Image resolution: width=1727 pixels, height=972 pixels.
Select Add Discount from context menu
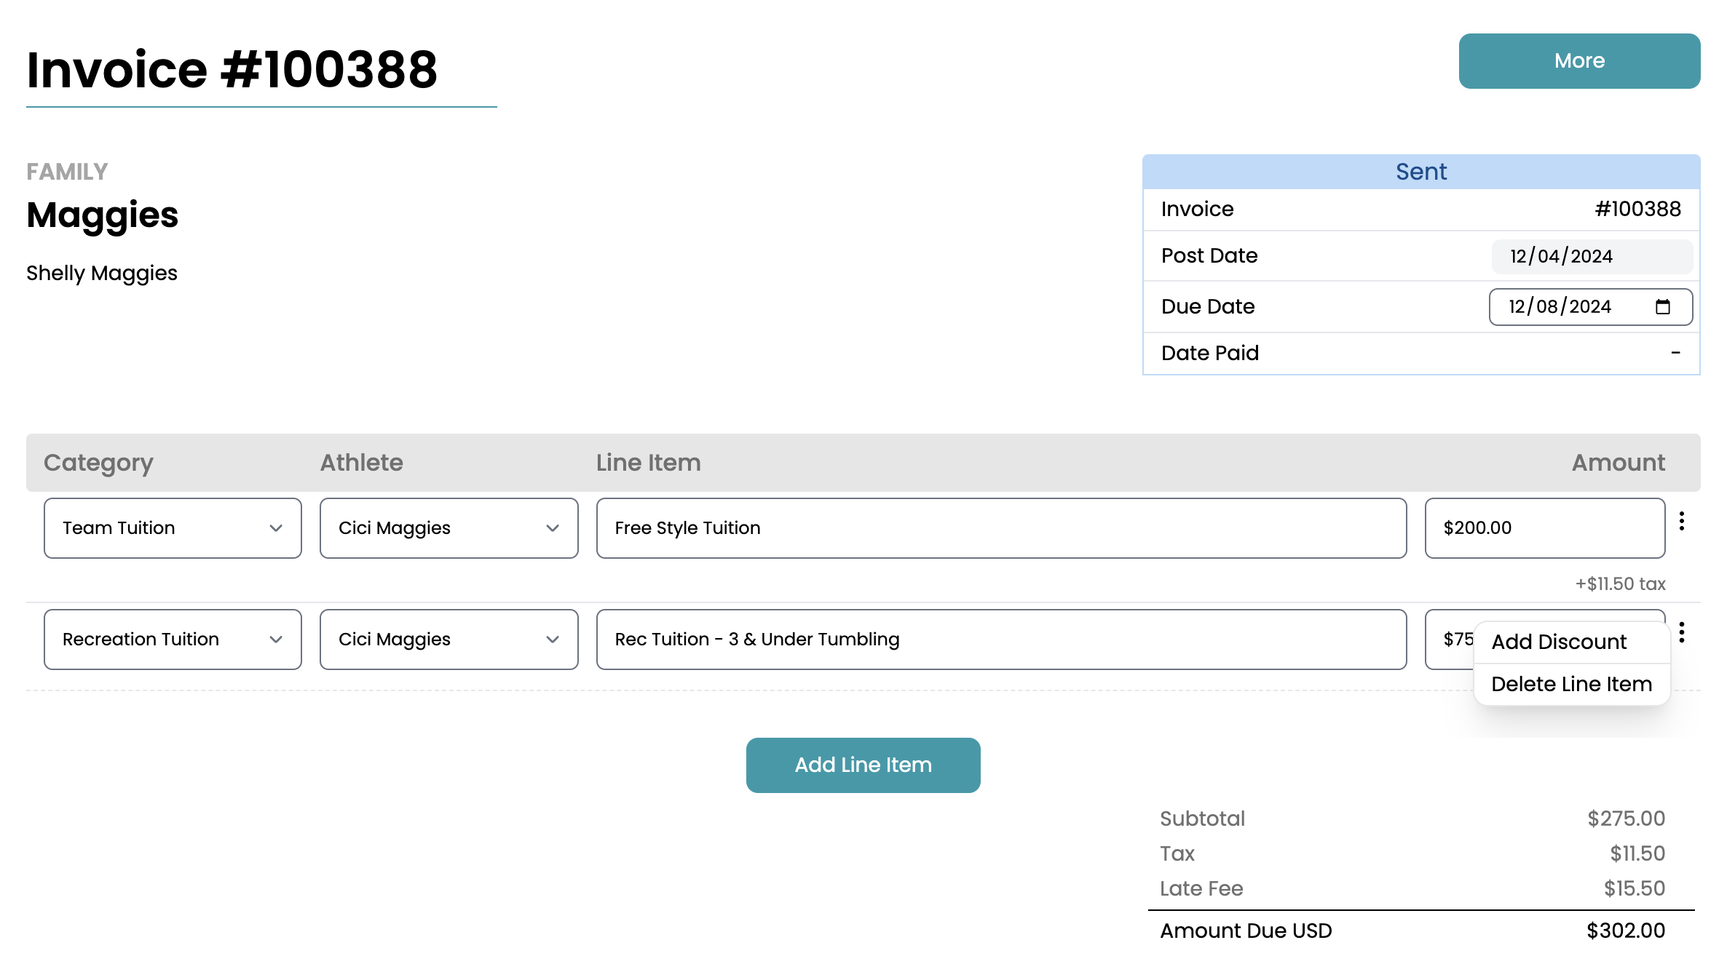click(x=1558, y=642)
